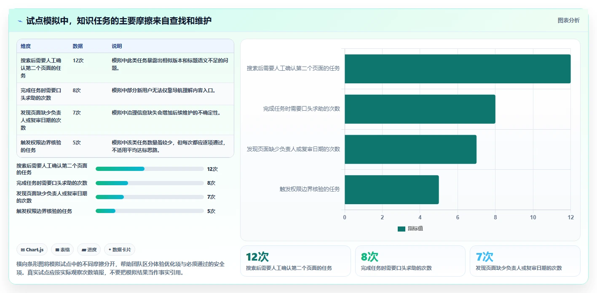Click the x-axis tick label 0
The image size is (597, 293).
click(345, 218)
